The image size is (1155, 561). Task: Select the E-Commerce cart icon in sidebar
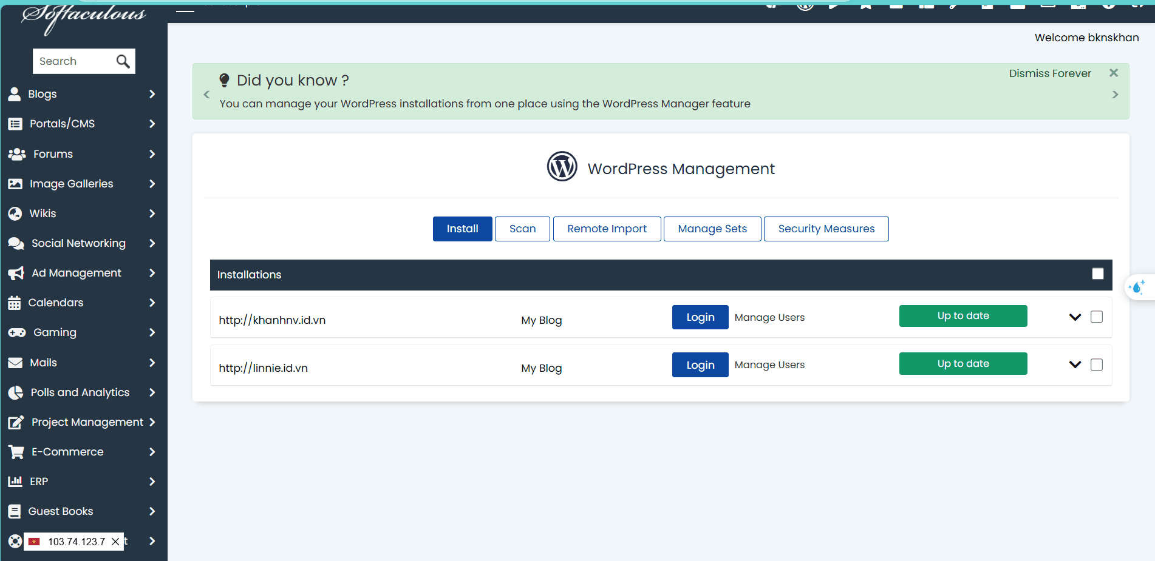pos(15,452)
